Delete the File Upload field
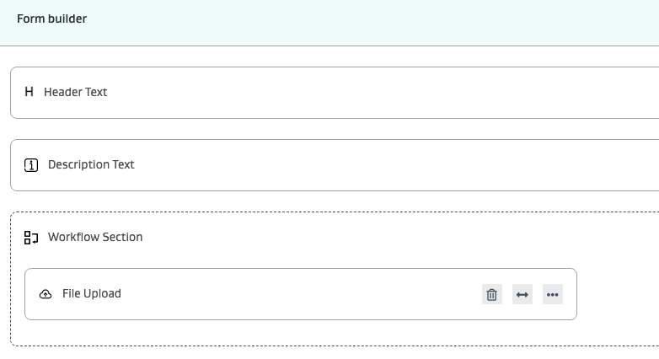This screenshot has width=659, height=359. point(492,294)
